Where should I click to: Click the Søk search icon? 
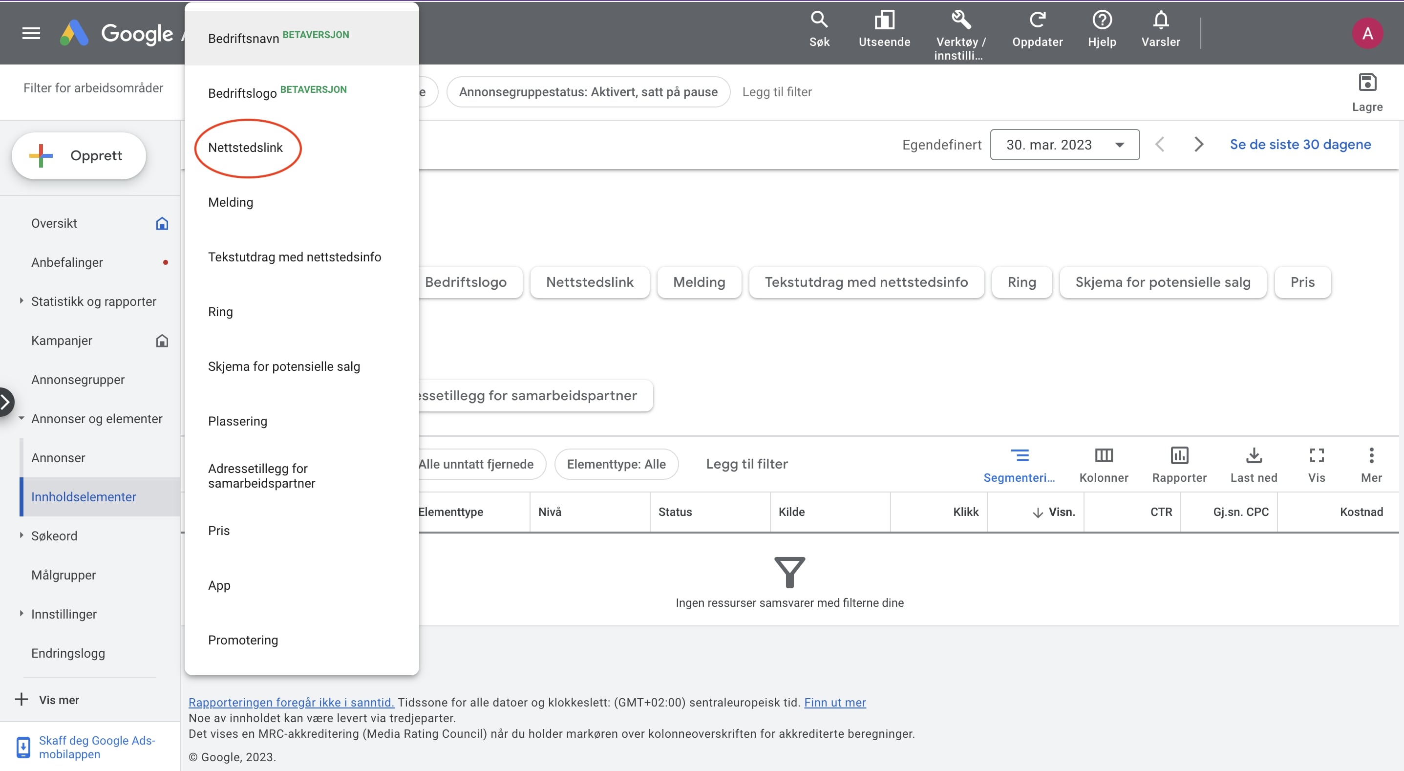click(819, 20)
